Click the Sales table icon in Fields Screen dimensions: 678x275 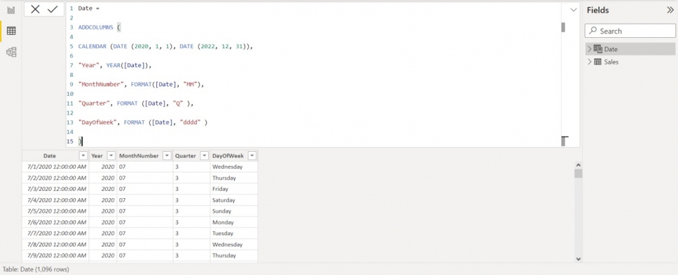coord(598,62)
